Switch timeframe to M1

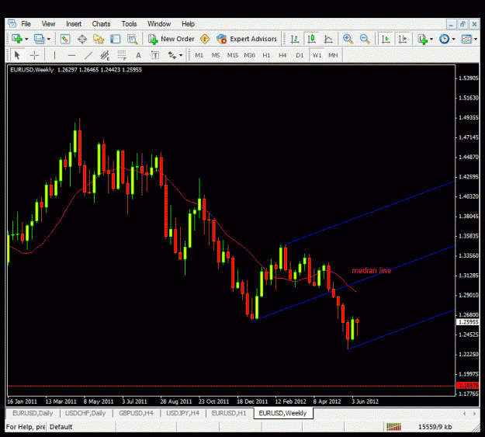point(199,55)
